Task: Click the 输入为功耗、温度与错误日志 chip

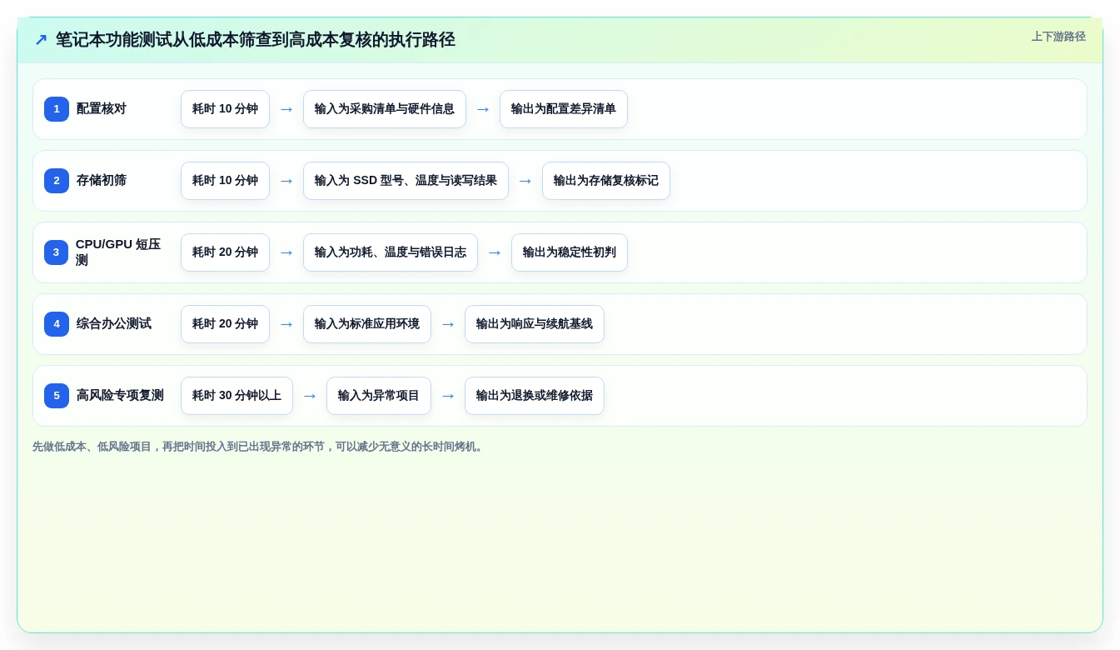Action: (x=391, y=252)
